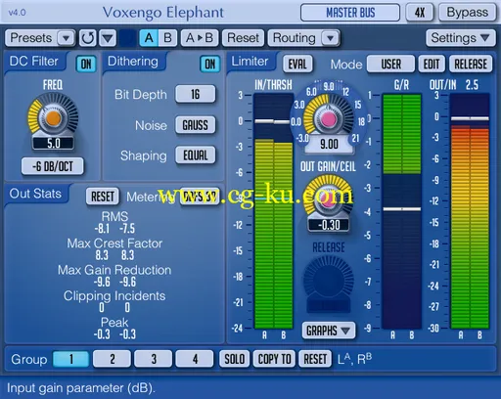
Task: Click the 'Voxengo Elephant' title
Action: [x=163, y=13]
